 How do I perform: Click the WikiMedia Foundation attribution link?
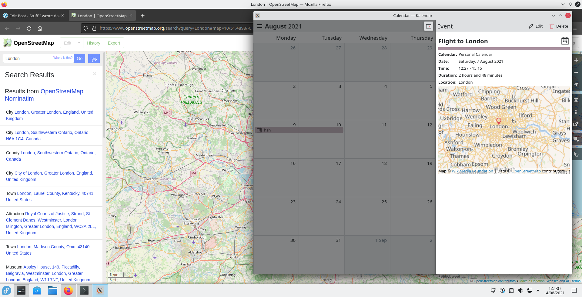tap(472, 171)
